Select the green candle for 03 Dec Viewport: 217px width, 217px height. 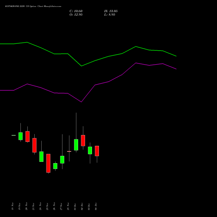[x=90, y=151]
